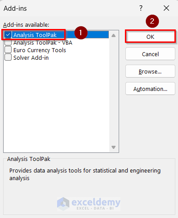This screenshot has width=178, height=218.
Task: Select the Solver Add-in list entry
Action: 31,58
